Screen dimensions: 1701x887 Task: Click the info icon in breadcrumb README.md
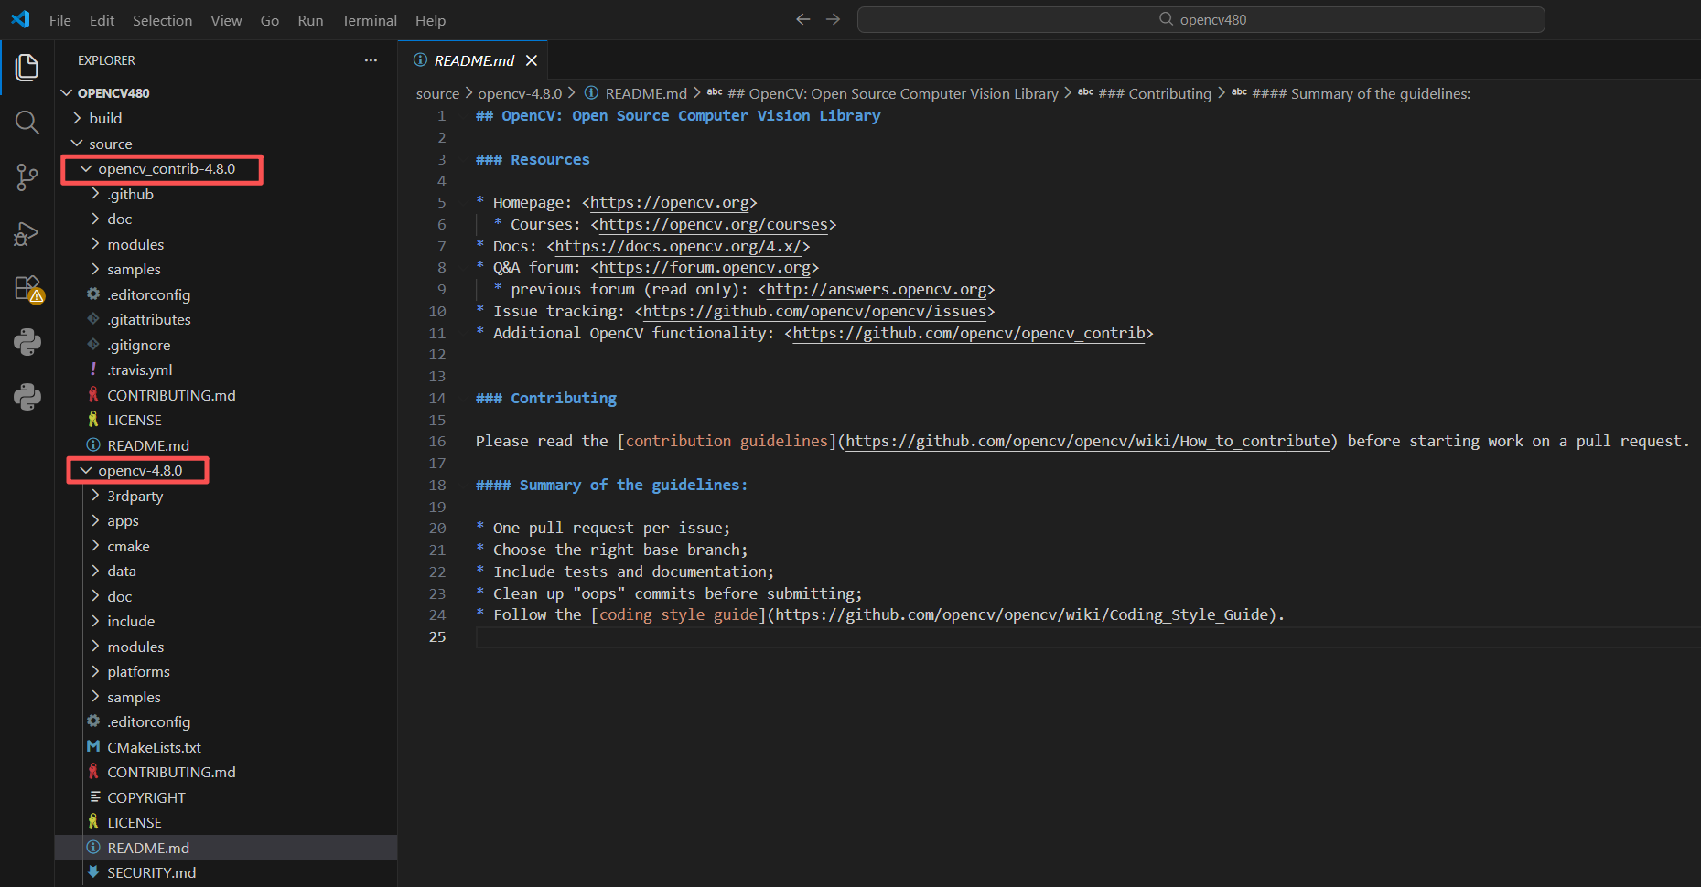591,93
